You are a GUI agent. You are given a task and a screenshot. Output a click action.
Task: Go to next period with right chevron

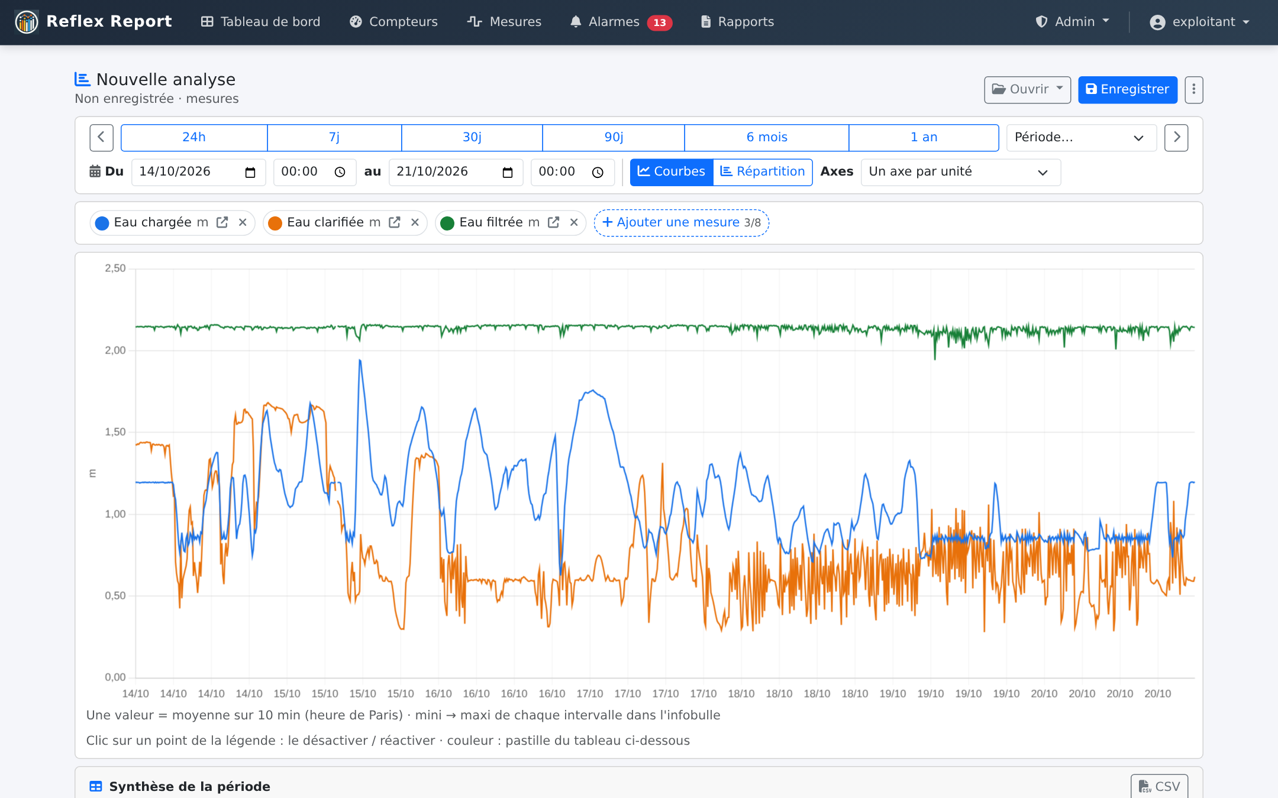(x=1176, y=138)
